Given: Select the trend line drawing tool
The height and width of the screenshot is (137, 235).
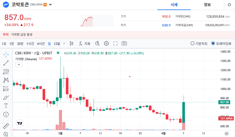Looking at the screenshot, I should pos(6,63).
